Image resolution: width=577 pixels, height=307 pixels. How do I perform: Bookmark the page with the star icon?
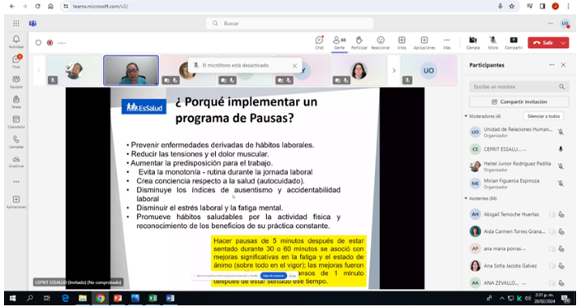512,7
